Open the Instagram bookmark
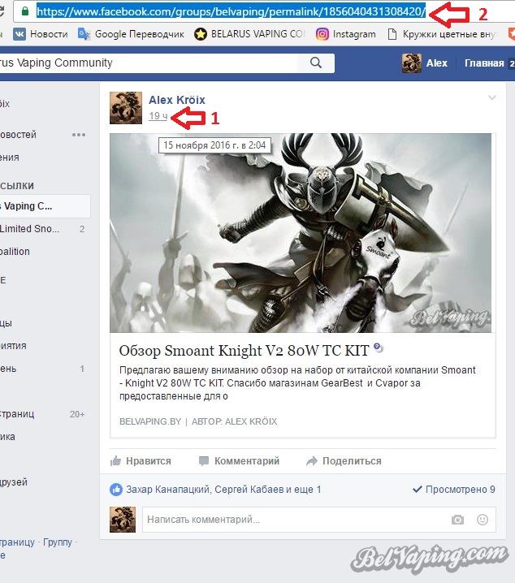The width and height of the screenshot is (515, 583). pyautogui.click(x=346, y=34)
